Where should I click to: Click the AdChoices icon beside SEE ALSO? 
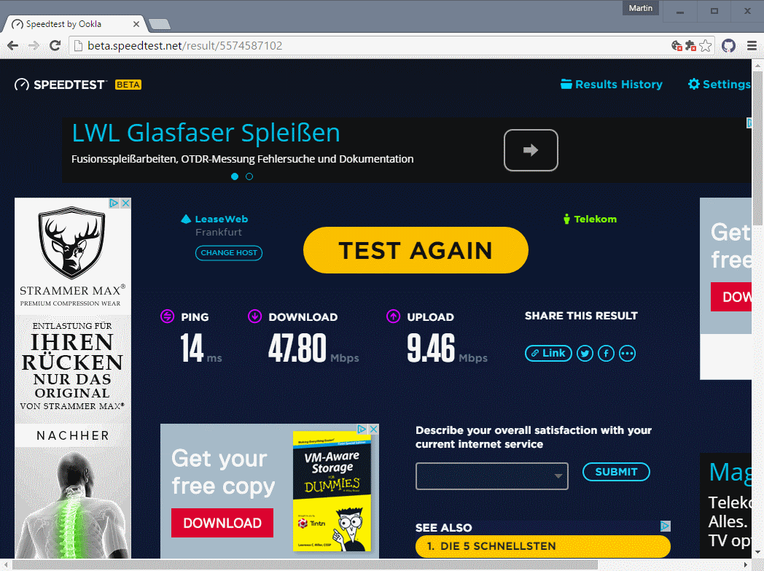(x=666, y=527)
